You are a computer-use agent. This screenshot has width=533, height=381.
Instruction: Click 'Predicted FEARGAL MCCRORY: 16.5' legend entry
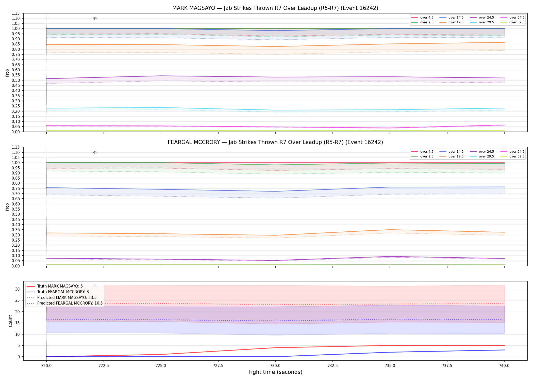64,303
